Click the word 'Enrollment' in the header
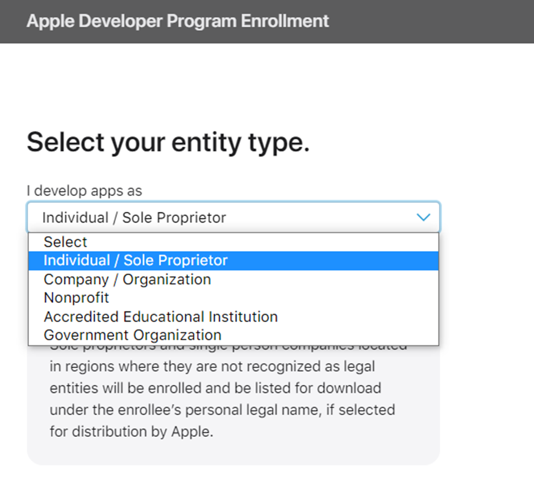The height and width of the screenshot is (480, 534). point(285,21)
